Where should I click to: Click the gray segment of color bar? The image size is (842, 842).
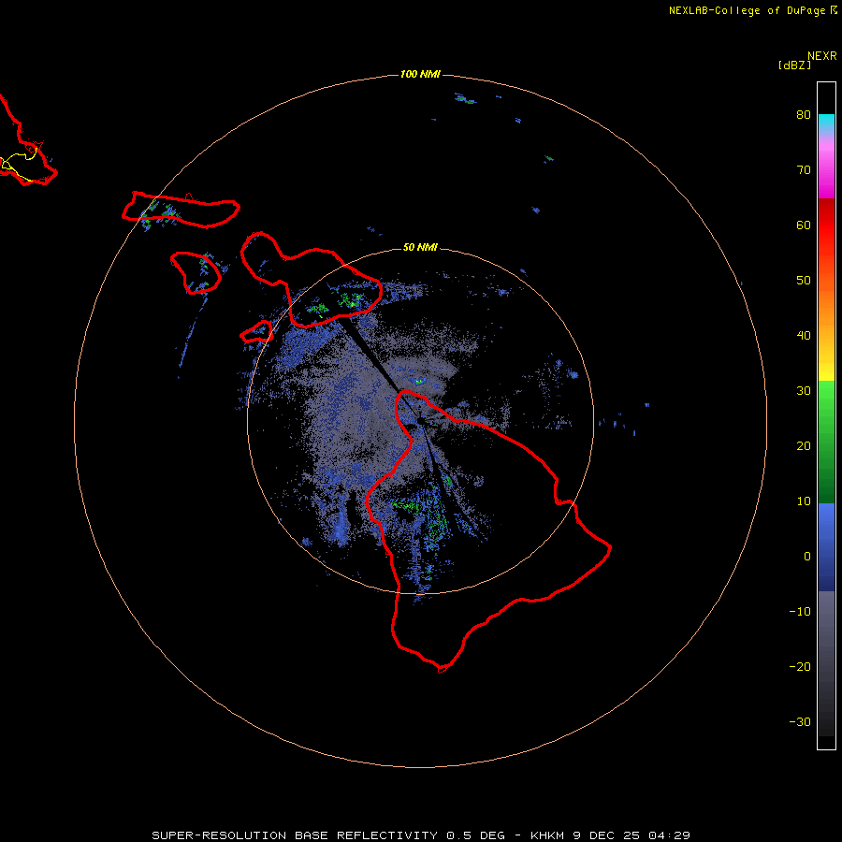(826, 663)
